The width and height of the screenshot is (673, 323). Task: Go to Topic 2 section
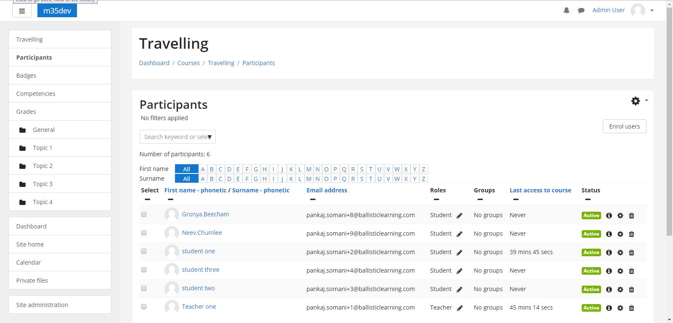coord(60,166)
